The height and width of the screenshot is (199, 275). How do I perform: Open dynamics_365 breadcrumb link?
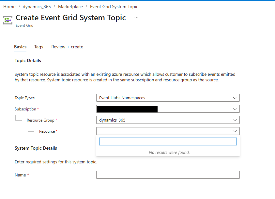pyautogui.click(x=37, y=7)
